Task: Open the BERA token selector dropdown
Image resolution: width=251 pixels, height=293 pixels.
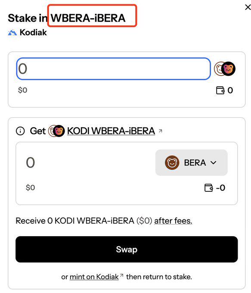Action: (192, 162)
